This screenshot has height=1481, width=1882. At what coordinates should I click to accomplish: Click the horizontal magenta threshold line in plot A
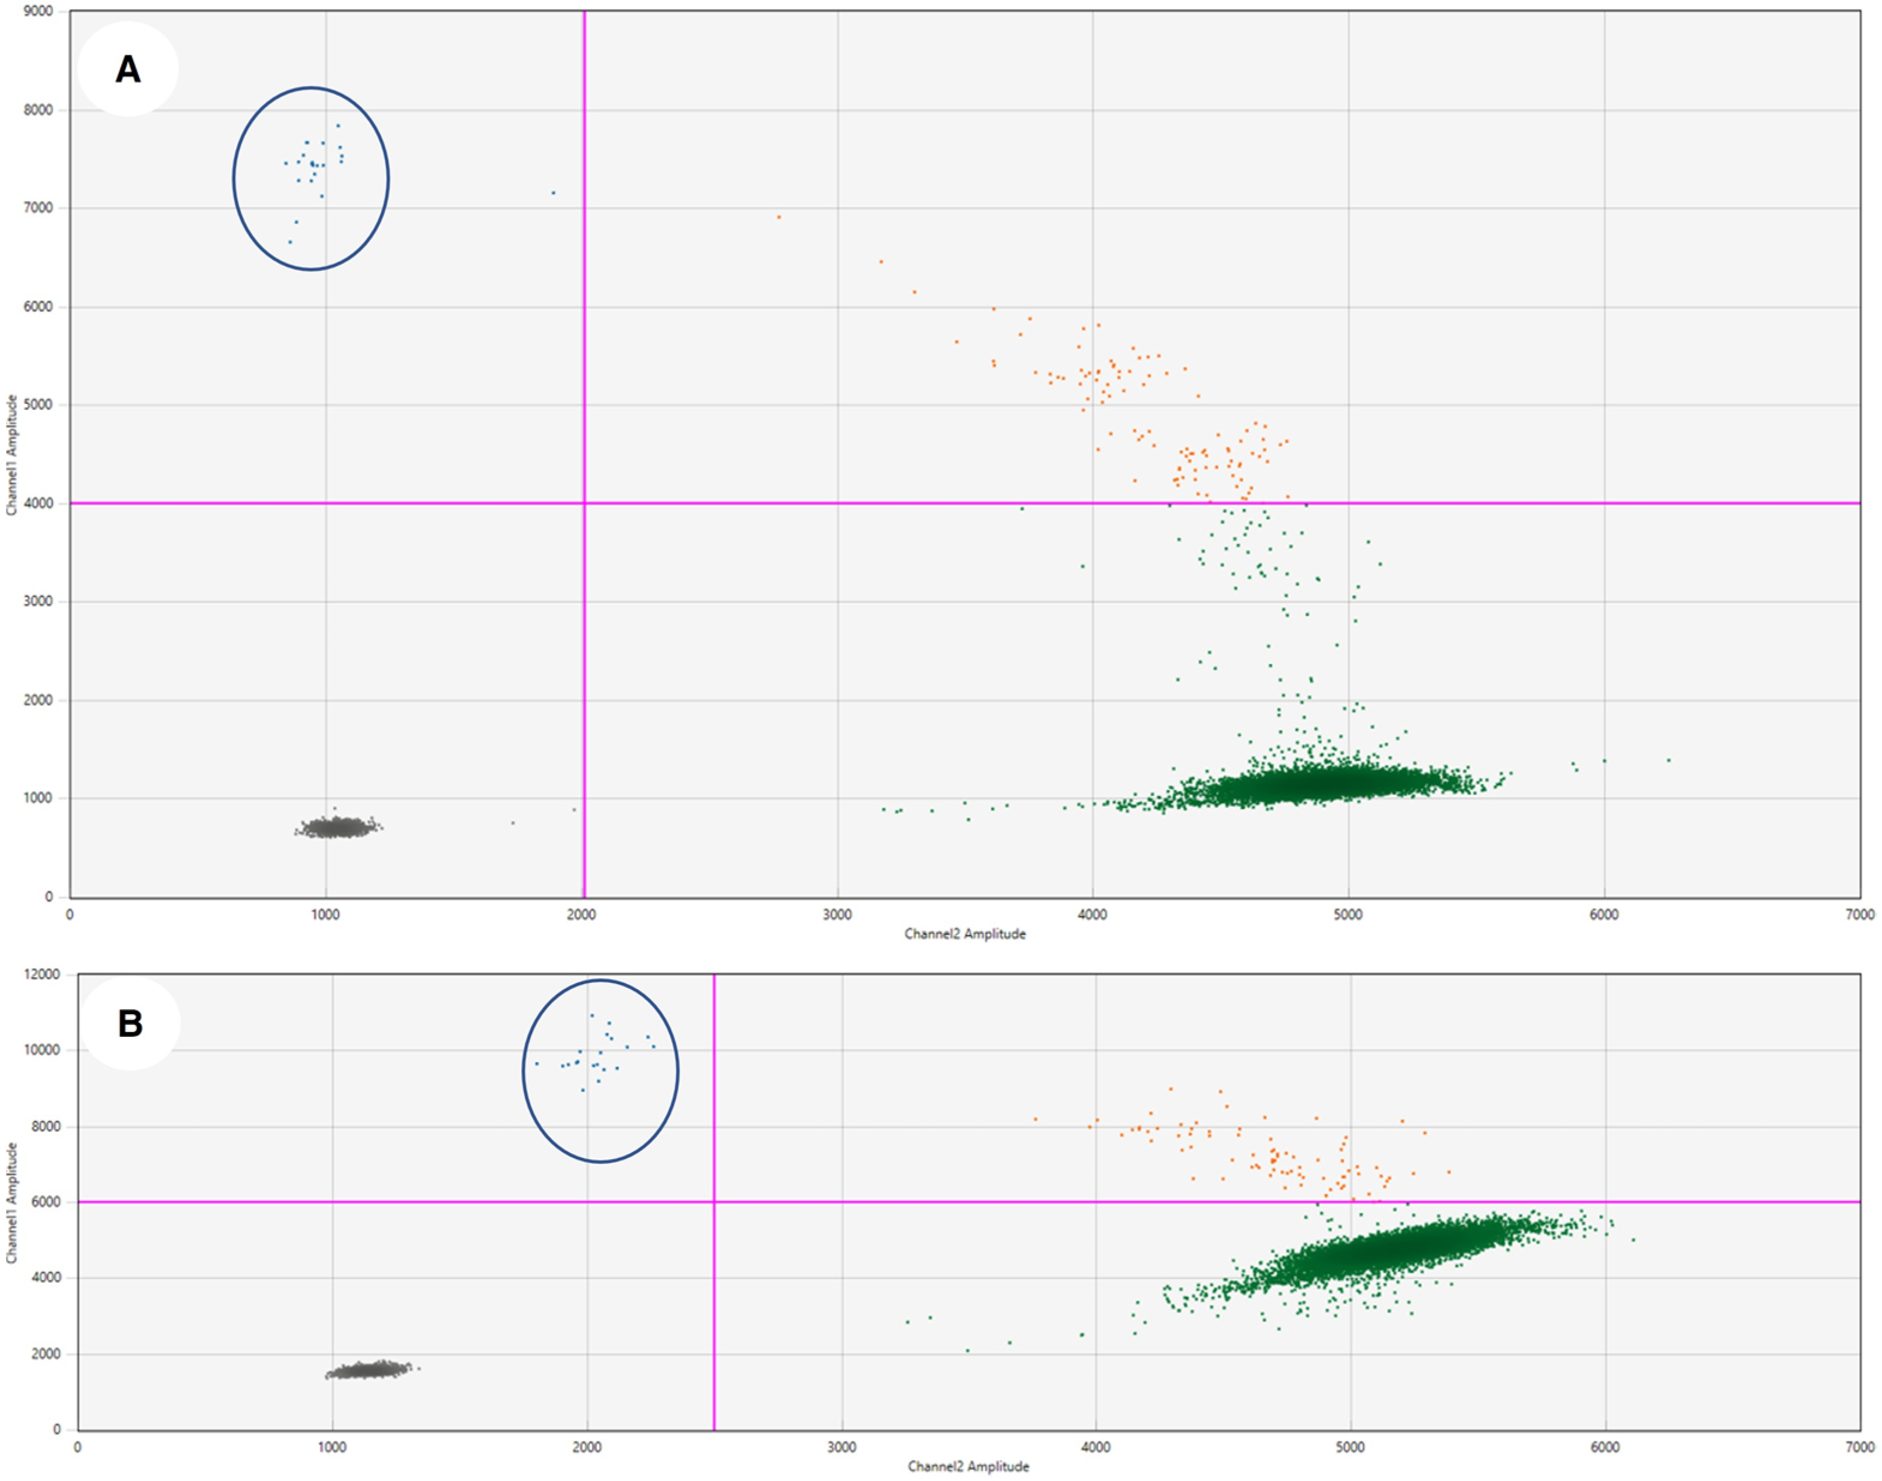click(867, 503)
